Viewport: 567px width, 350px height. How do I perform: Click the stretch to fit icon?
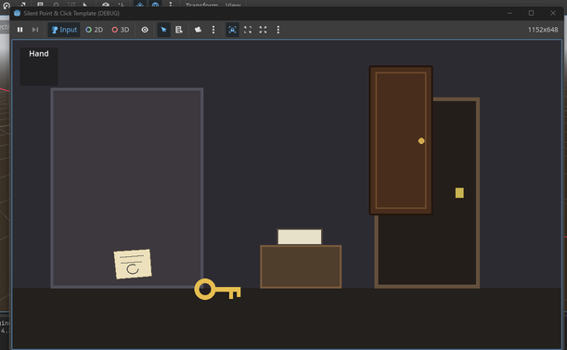[x=263, y=30]
